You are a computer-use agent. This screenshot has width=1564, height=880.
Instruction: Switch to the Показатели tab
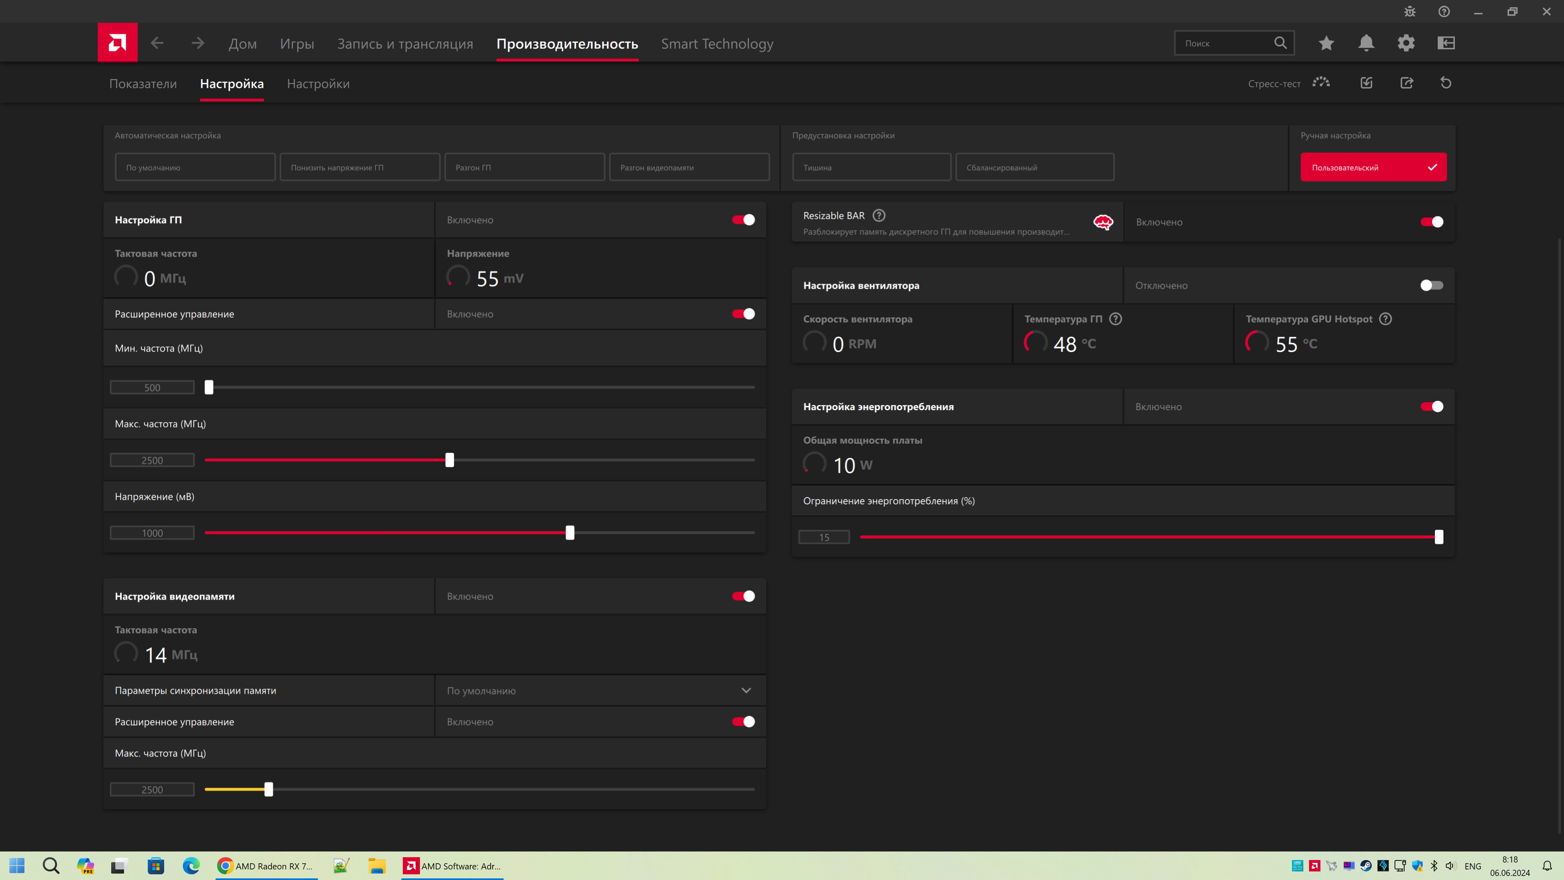pyautogui.click(x=143, y=84)
